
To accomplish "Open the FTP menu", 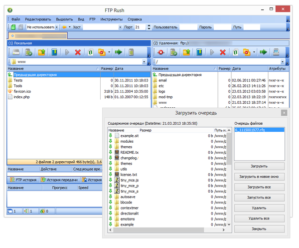I will (93, 19).
